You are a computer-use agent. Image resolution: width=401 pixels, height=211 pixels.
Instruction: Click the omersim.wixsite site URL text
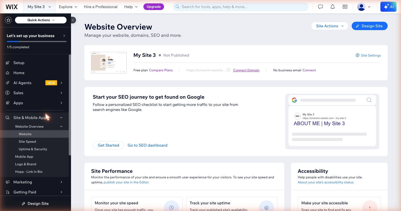206,70
